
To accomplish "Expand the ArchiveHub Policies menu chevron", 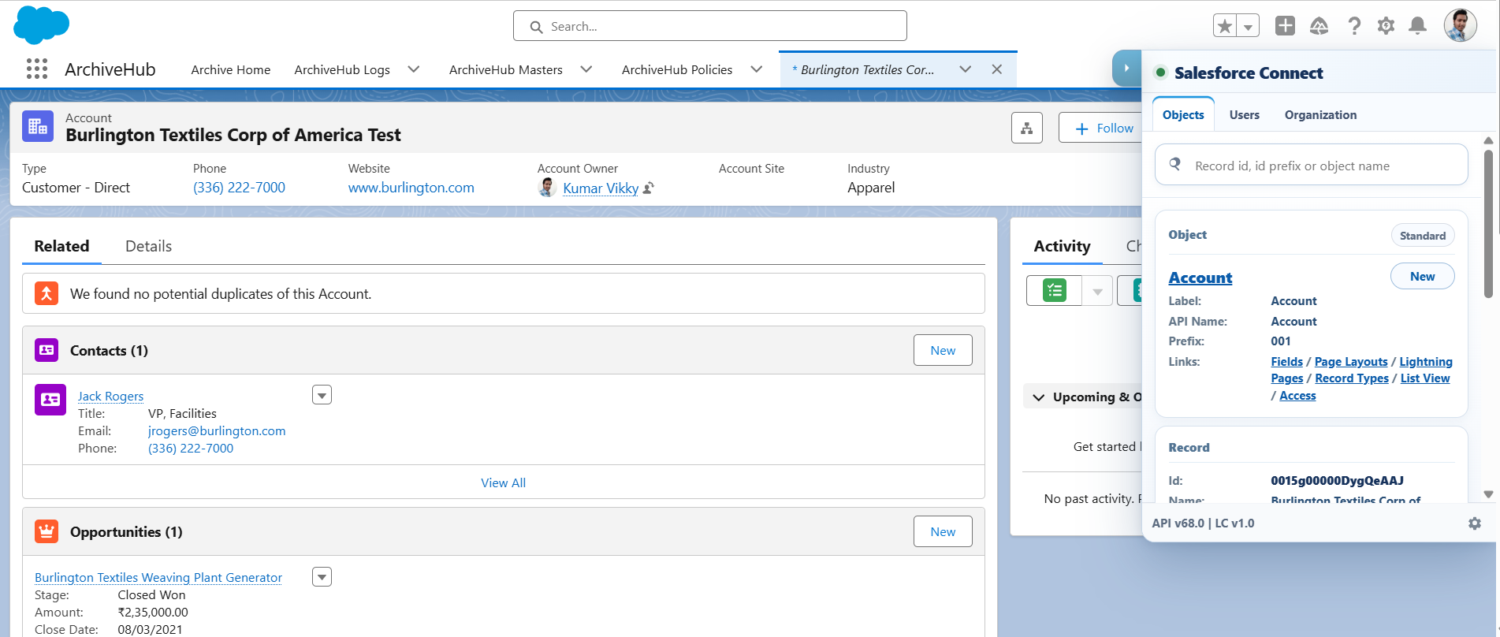I will pos(757,69).
